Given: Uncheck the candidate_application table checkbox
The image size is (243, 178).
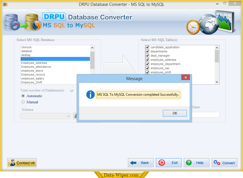Looking at the screenshot, I should 147,47.
